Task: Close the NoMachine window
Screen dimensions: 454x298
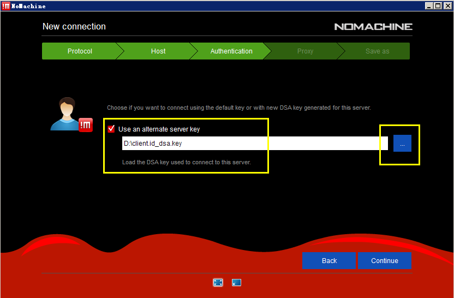Action: tap(447, 6)
